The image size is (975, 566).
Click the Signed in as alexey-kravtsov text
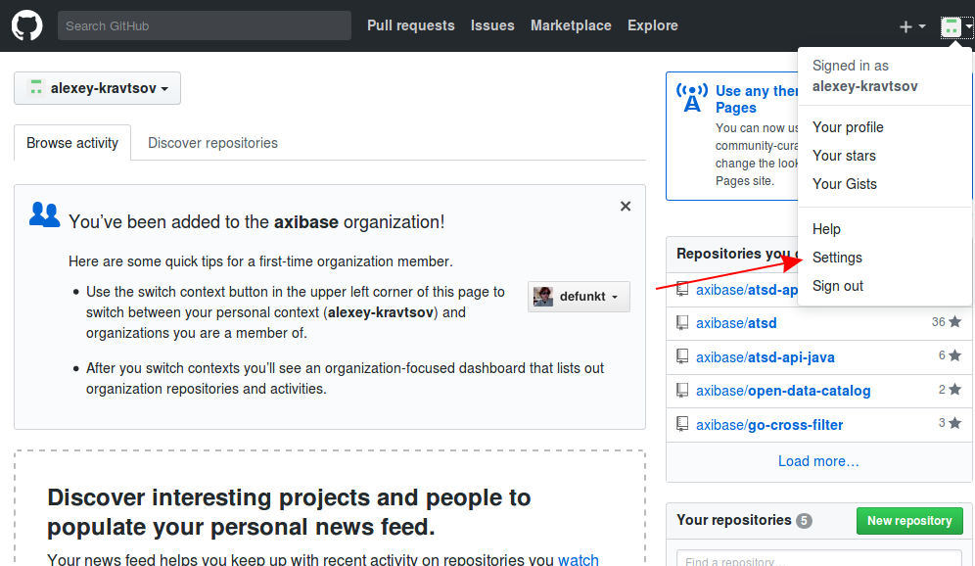pyautogui.click(x=864, y=75)
